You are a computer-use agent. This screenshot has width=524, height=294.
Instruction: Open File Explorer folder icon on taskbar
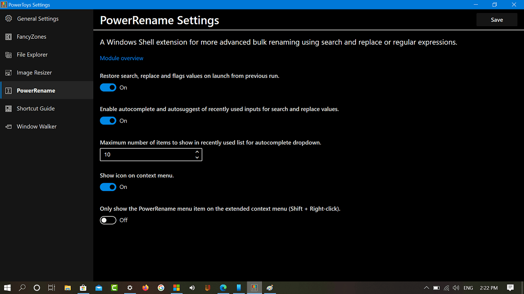click(68, 288)
